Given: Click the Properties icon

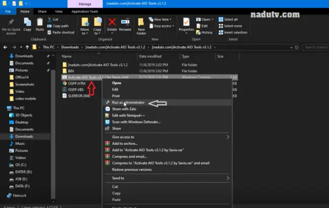Looking at the screenshot, I should pos(186,22).
